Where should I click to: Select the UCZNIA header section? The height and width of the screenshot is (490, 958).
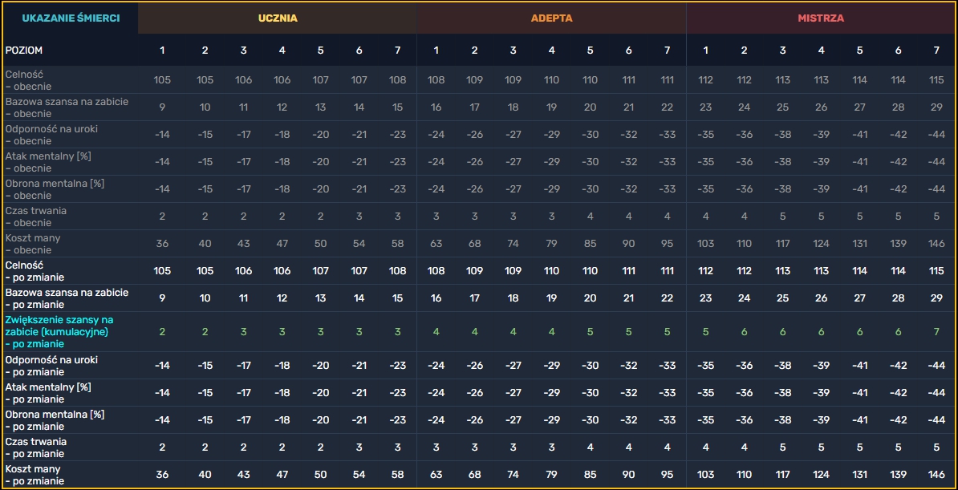coord(278,18)
